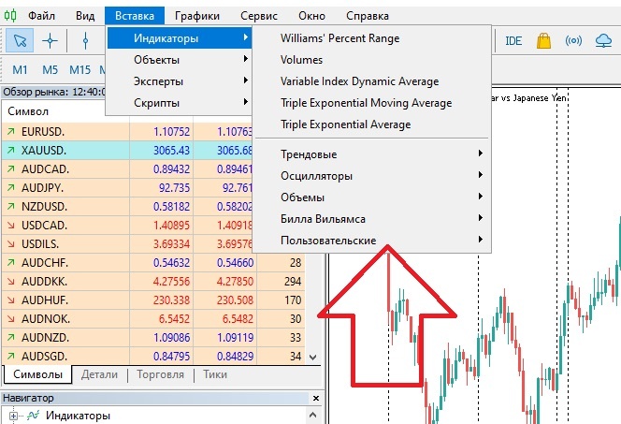This screenshot has width=621, height=424.
Task: Select the arrow cursor tool
Action: pyautogui.click(x=20, y=40)
